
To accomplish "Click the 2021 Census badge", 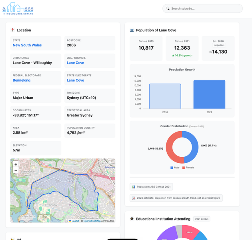I will click(202, 219).
